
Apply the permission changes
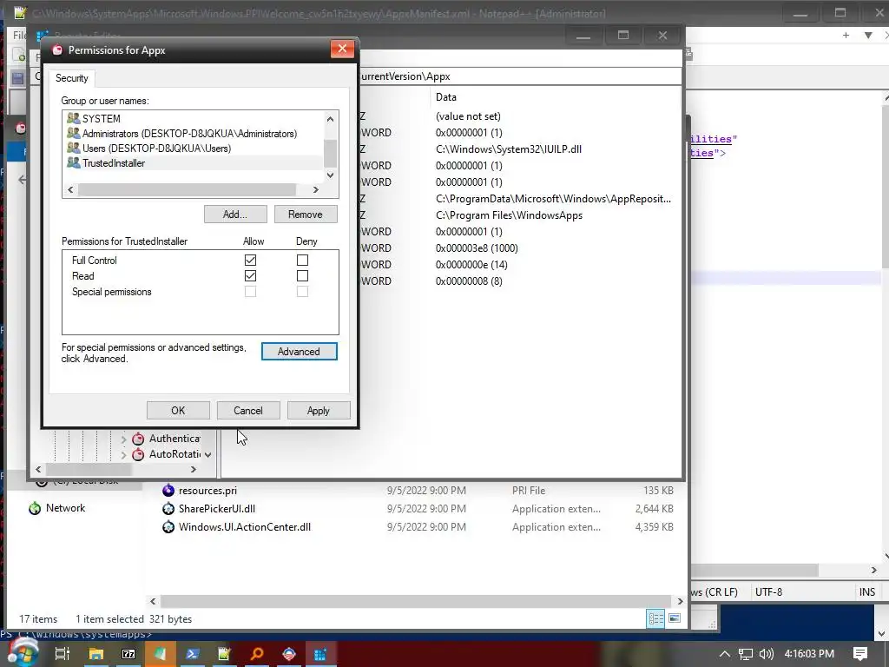[x=319, y=410]
